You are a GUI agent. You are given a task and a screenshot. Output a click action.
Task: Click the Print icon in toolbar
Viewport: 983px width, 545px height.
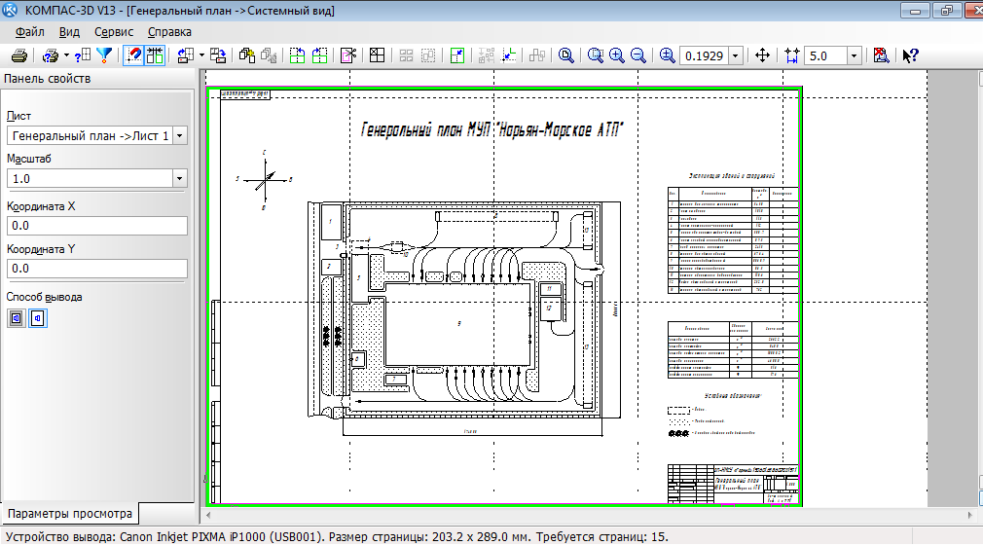18,55
